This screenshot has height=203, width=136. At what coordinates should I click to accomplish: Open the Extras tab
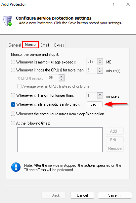click(59, 45)
